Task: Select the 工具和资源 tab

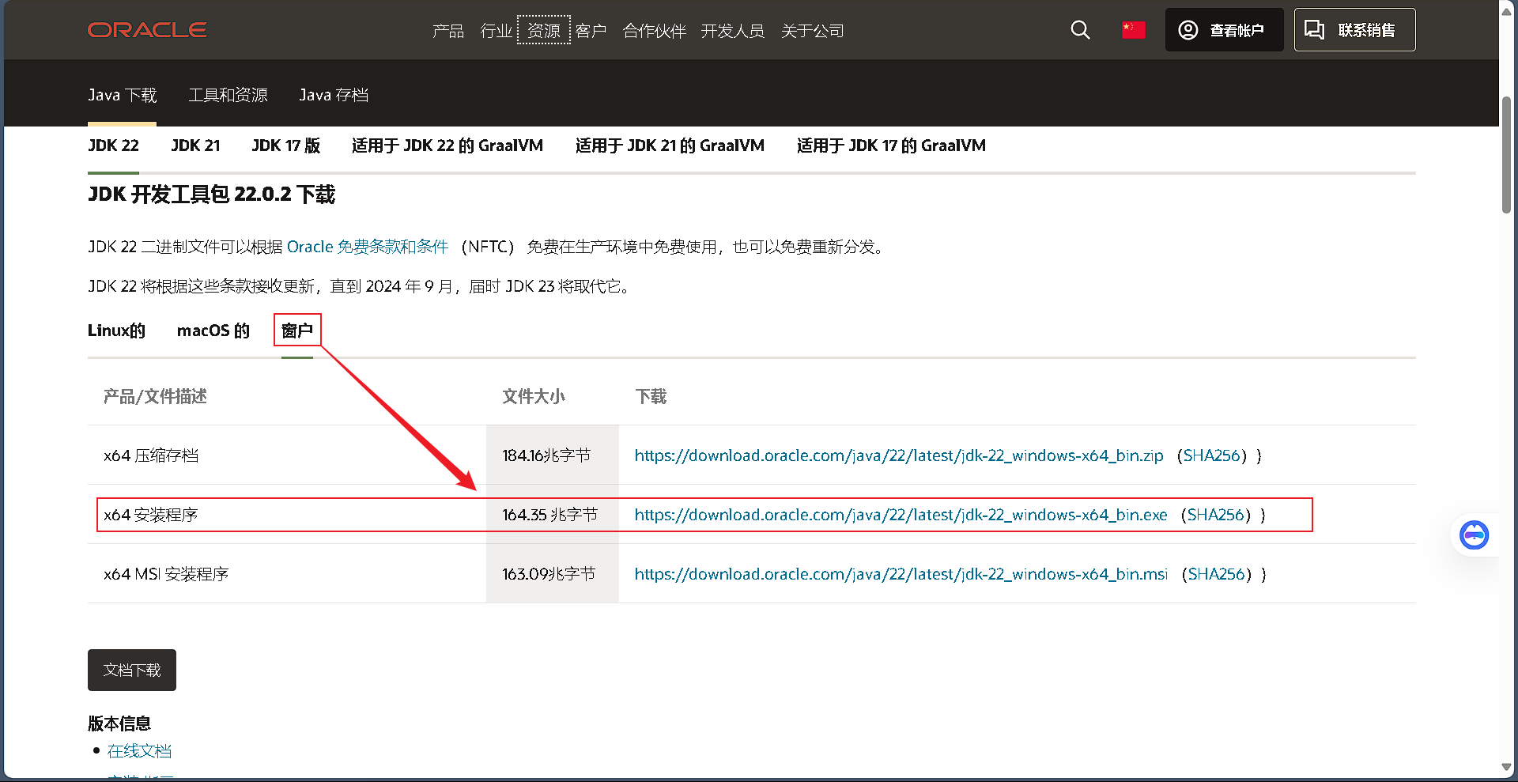Action: (228, 95)
